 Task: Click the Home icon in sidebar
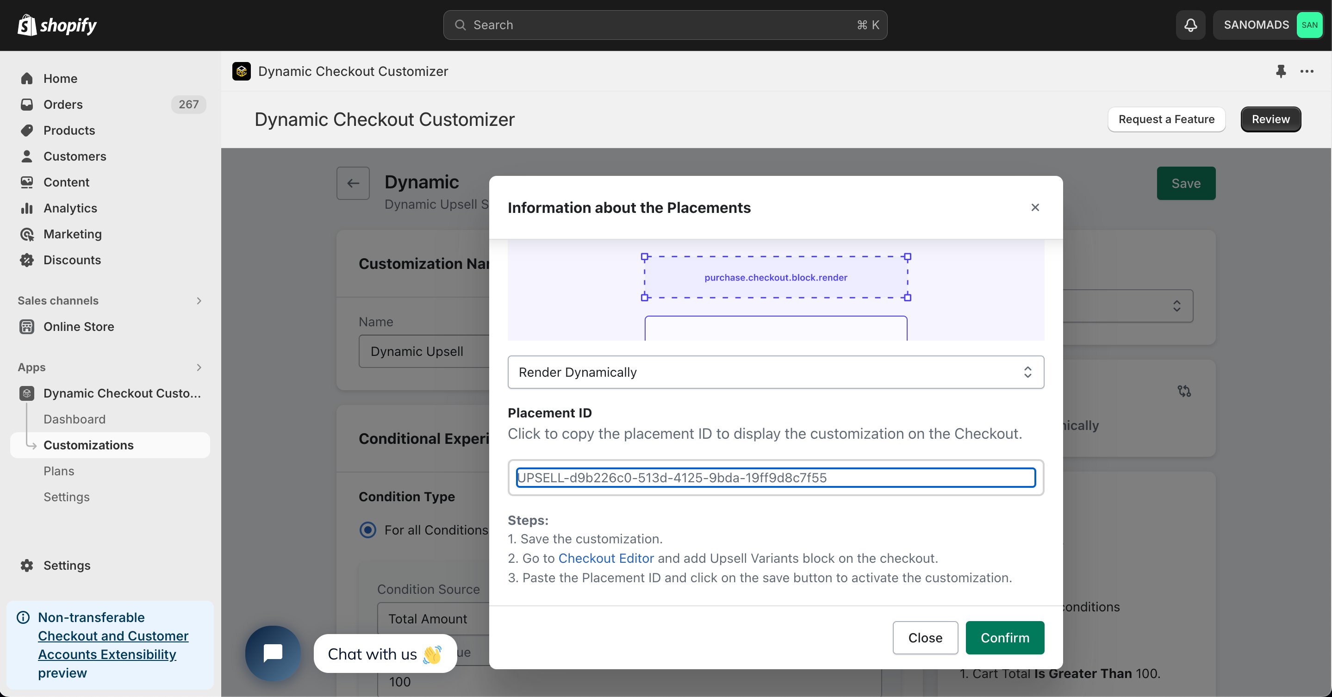coord(27,78)
